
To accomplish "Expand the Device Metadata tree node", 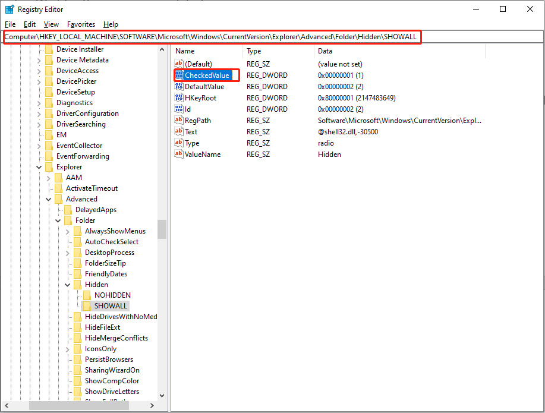I will pos(39,61).
